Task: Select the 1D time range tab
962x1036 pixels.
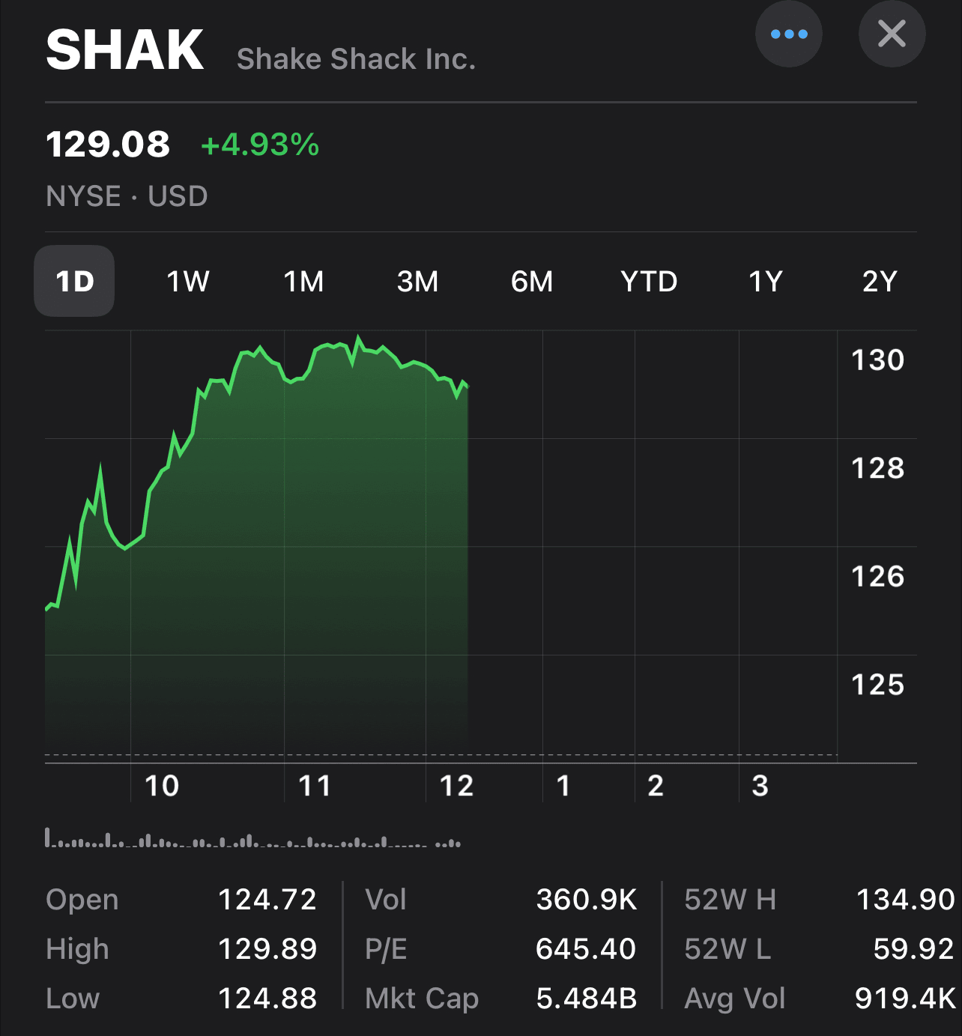Action: pos(74,282)
